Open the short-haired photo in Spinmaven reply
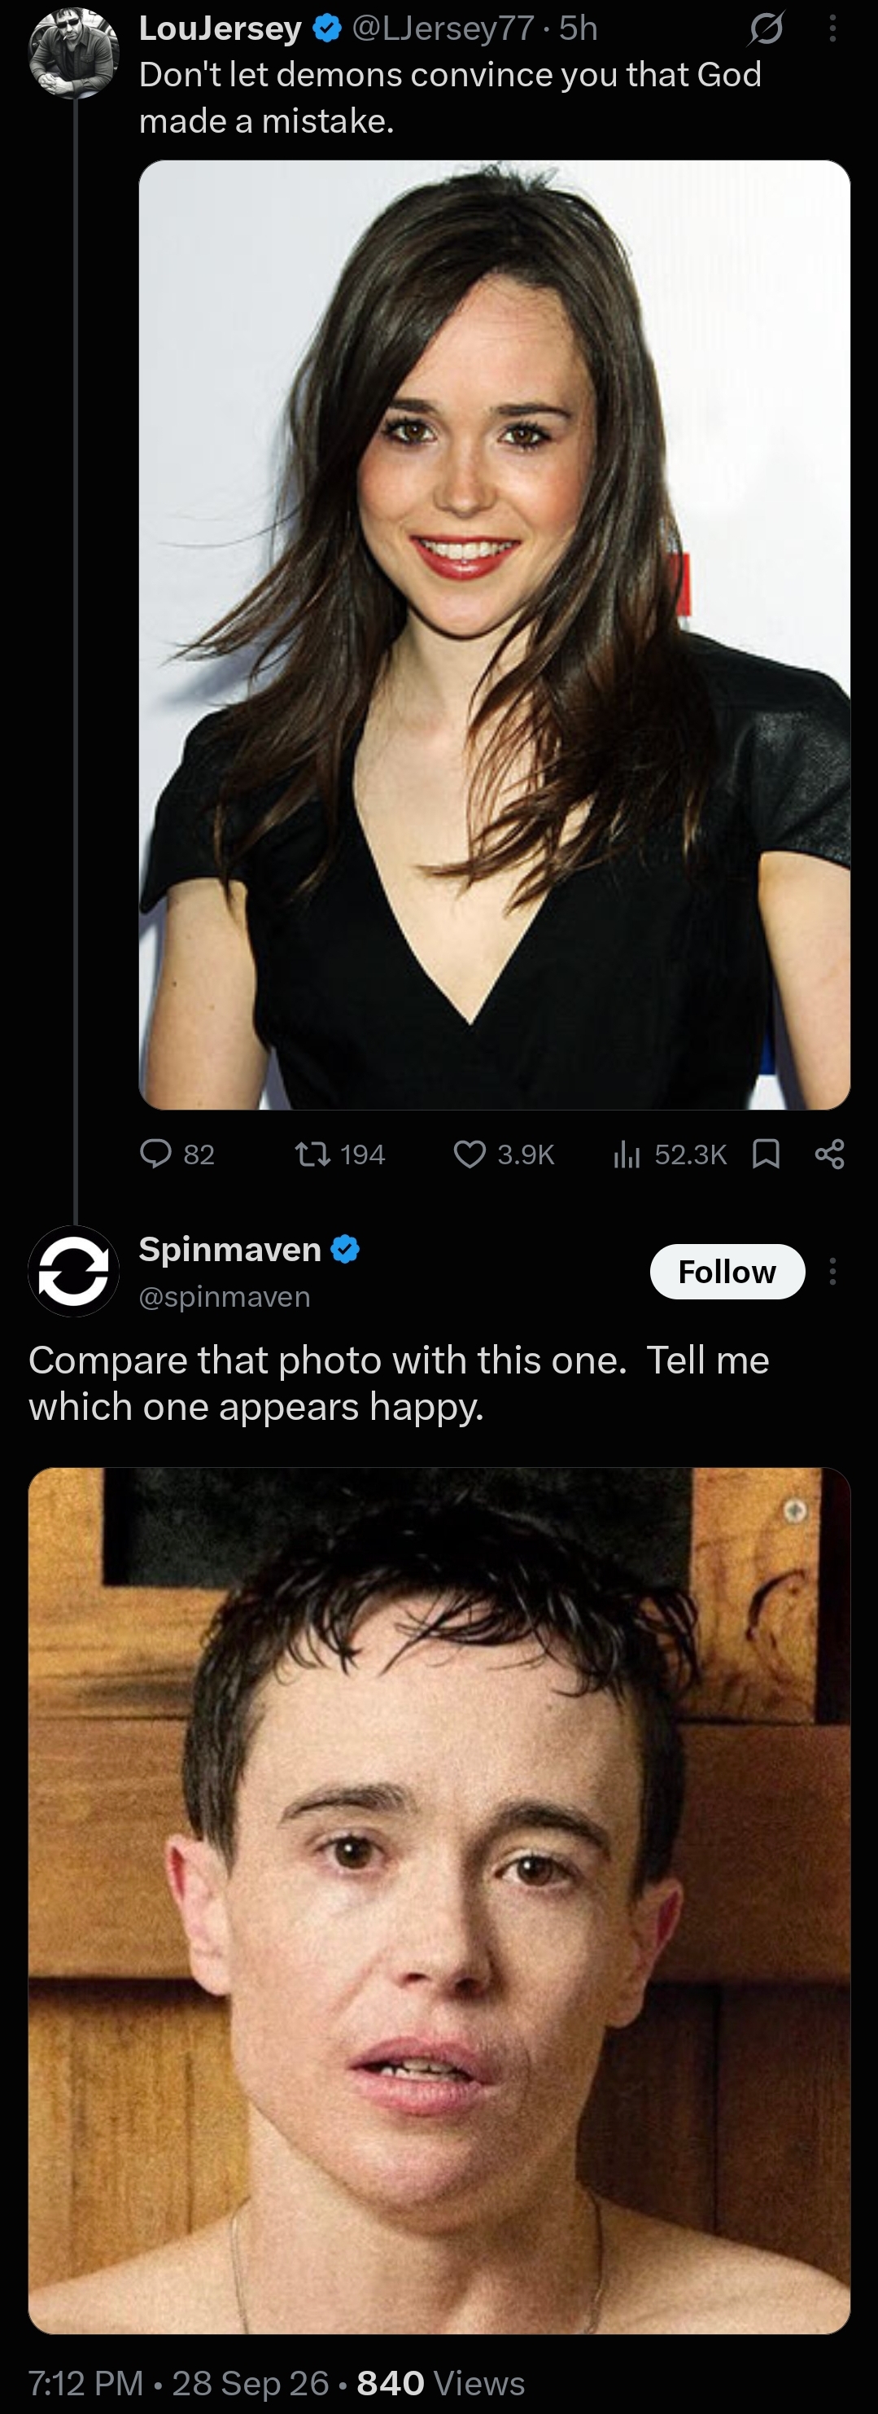878x2414 pixels. point(439,1900)
